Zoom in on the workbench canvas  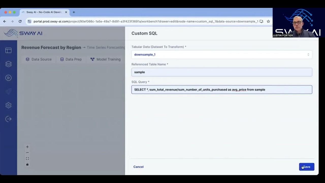point(27,147)
